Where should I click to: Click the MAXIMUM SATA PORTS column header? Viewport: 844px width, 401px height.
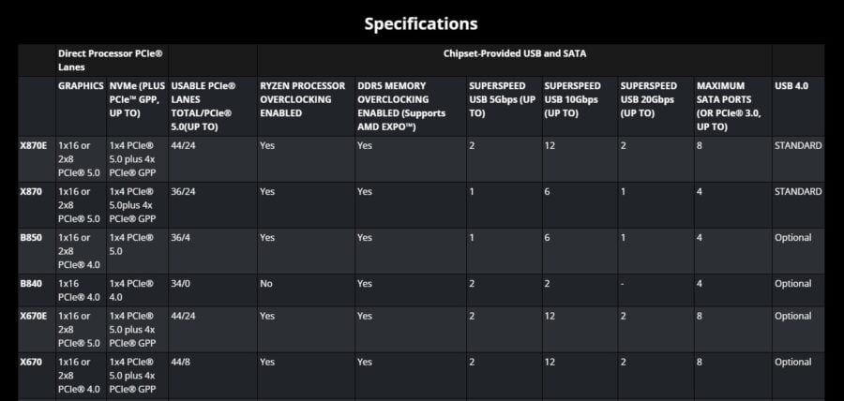(729, 107)
